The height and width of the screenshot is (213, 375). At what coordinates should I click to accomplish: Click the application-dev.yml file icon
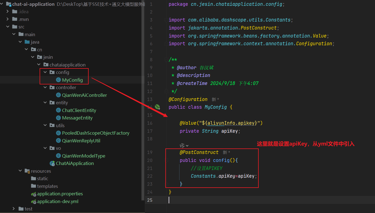[x=34, y=202]
